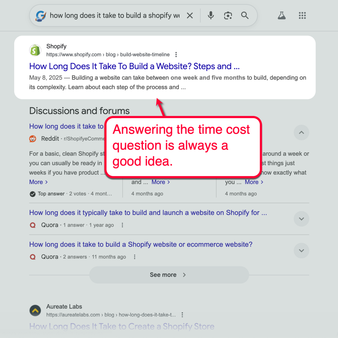
Task: Open the Google apps grid icon
Action: point(302,15)
